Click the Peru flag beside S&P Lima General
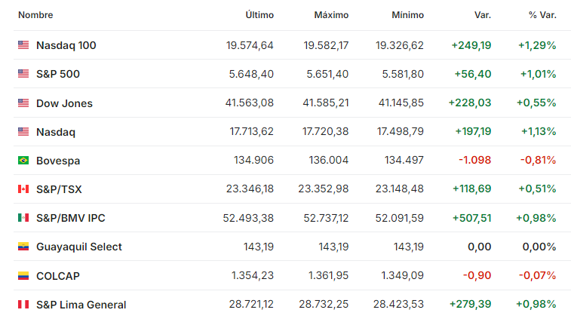 coord(23,305)
